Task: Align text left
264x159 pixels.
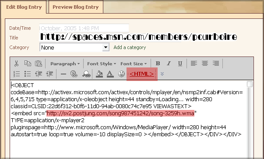Action: click(194, 64)
